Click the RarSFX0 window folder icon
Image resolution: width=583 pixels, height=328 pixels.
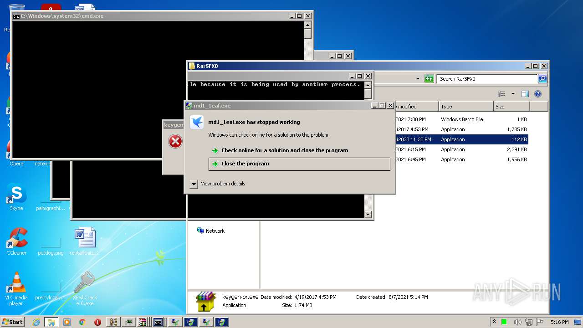coord(192,66)
